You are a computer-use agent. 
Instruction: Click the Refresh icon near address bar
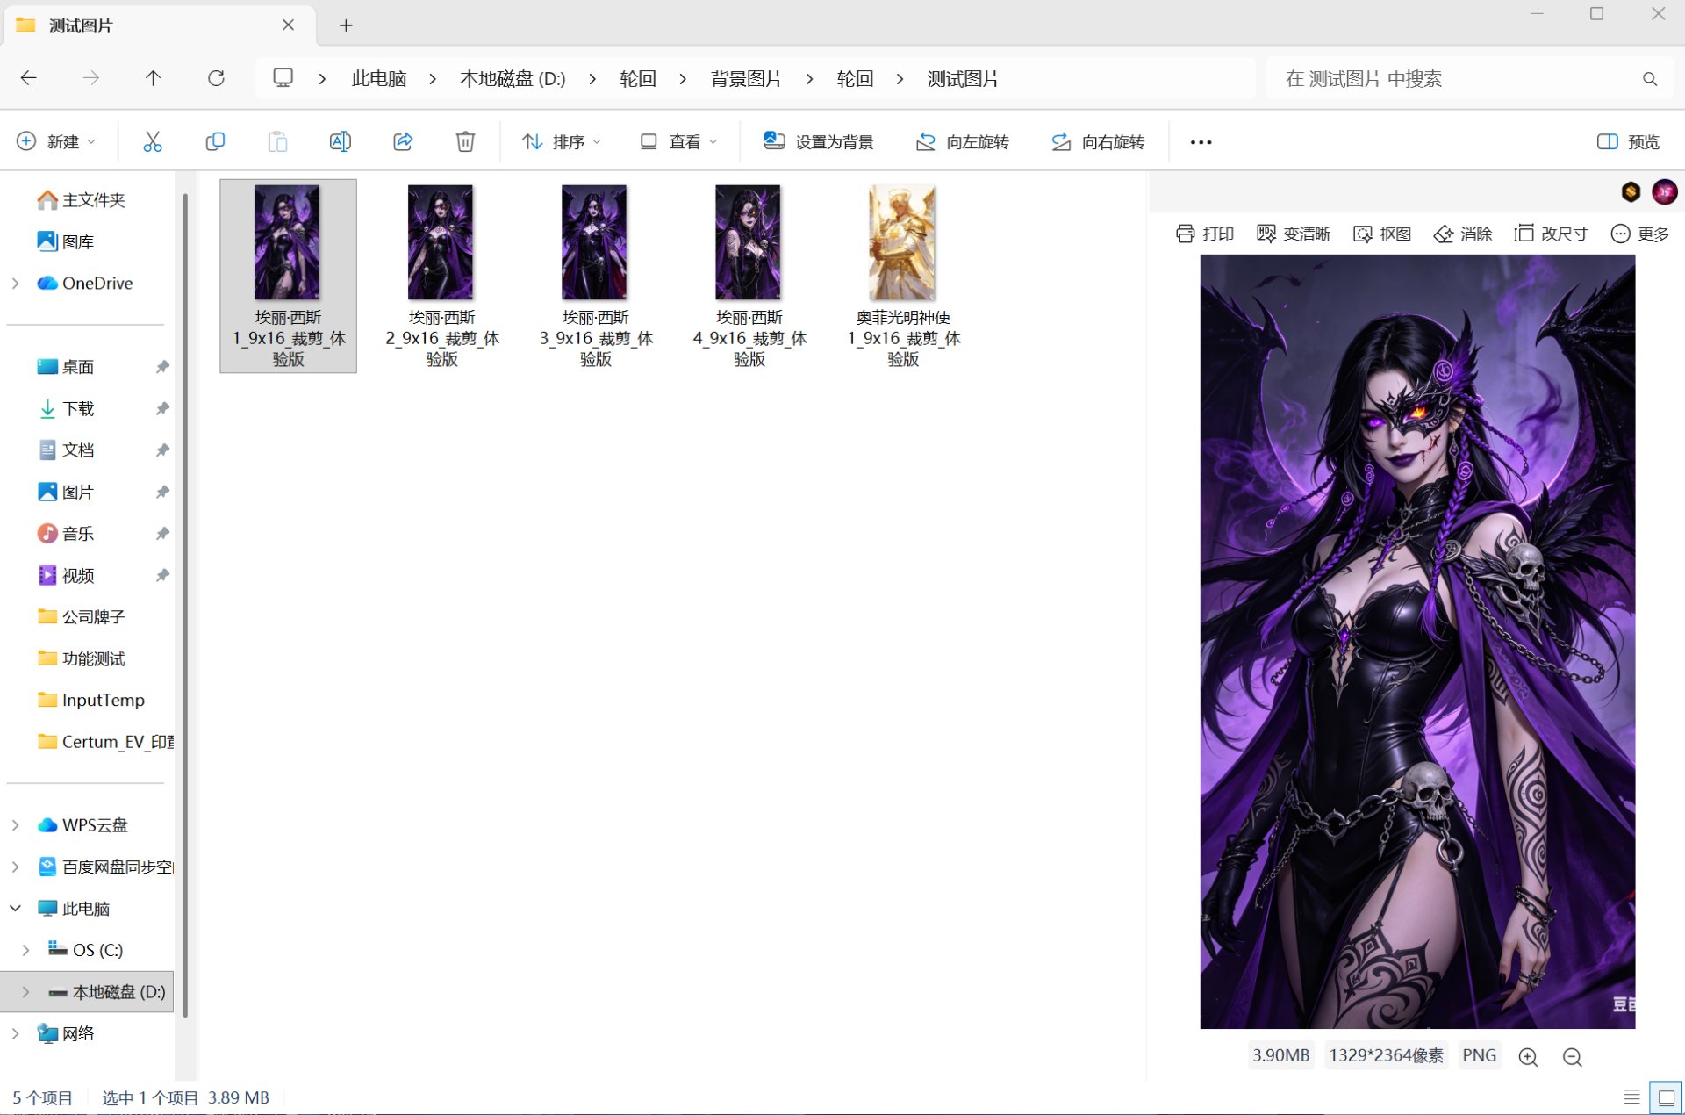point(216,78)
